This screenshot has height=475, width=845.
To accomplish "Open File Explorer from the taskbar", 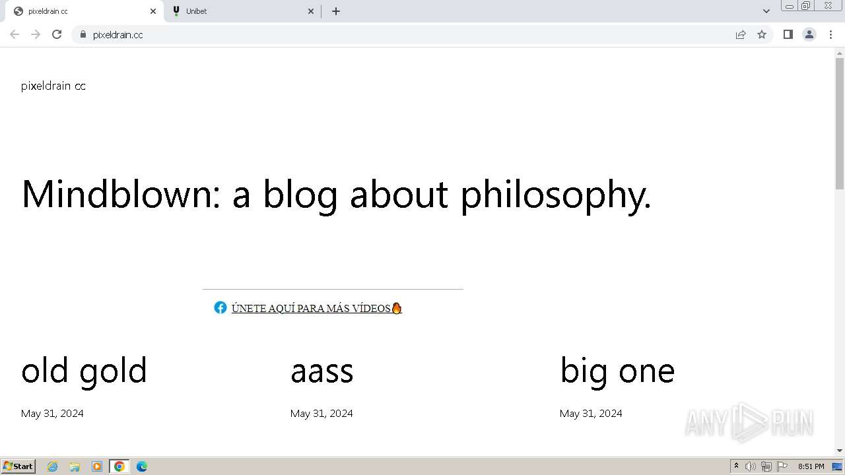I will (75, 466).
